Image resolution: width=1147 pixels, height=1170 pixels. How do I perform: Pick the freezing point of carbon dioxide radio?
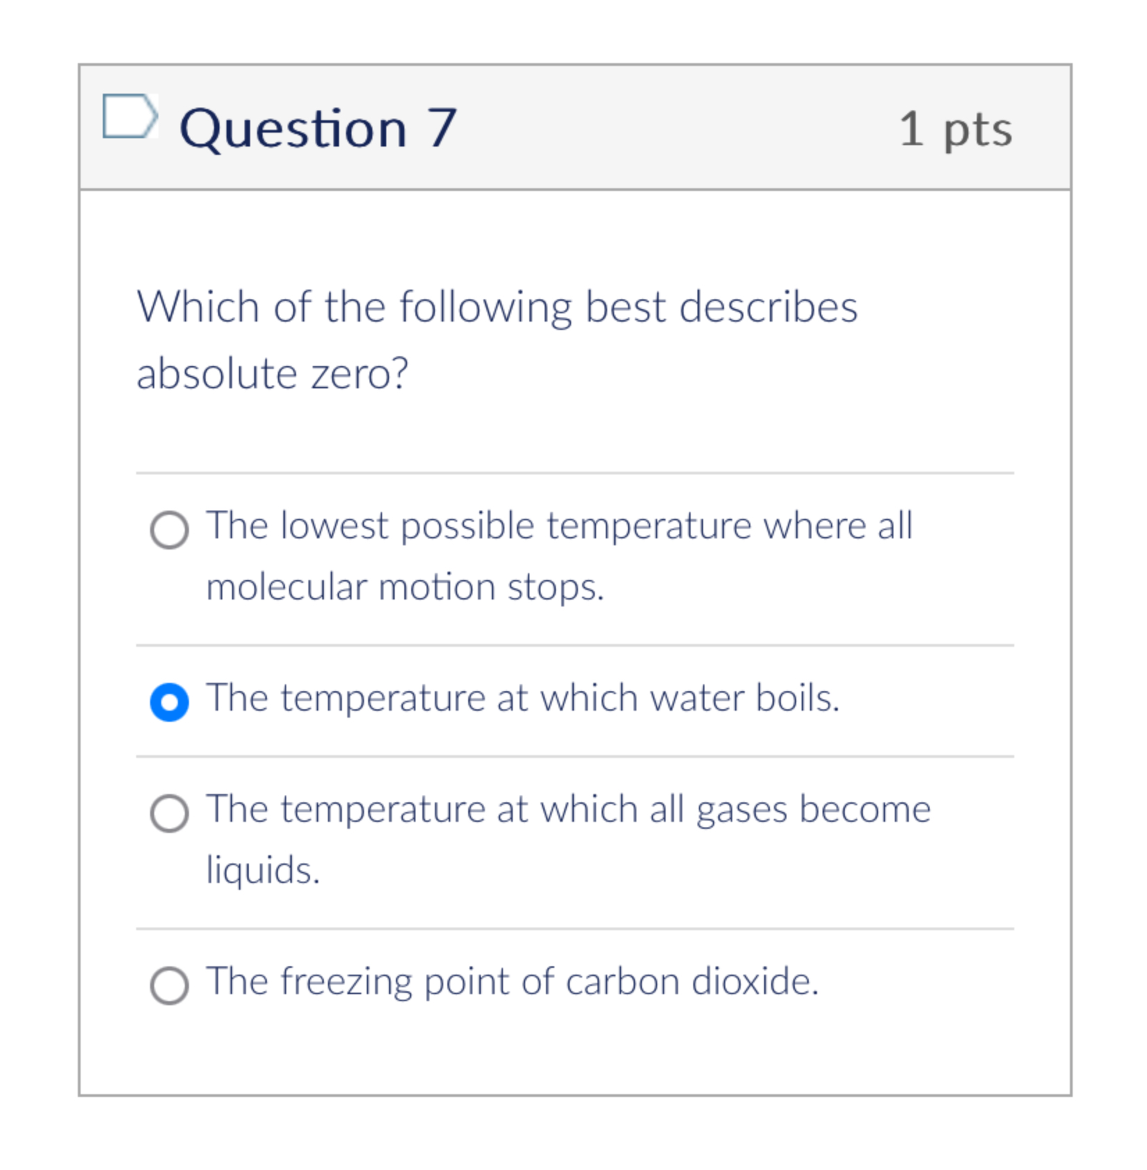tap(170, 985)
